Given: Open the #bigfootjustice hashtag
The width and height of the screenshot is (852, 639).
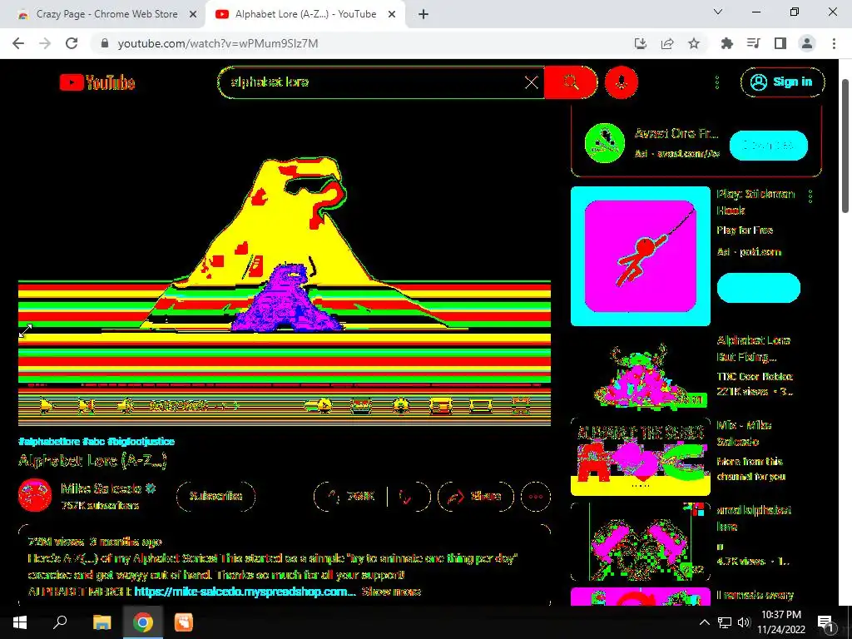Looking at the screenshot, I should click(141, 441).
